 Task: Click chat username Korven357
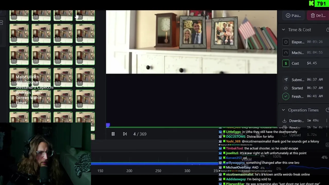pyautogui.click(x=234, y=158)
